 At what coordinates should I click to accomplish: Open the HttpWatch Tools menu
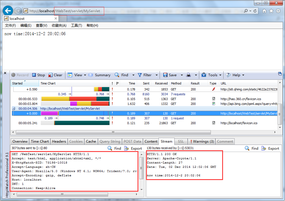click(x=211, y=75)
